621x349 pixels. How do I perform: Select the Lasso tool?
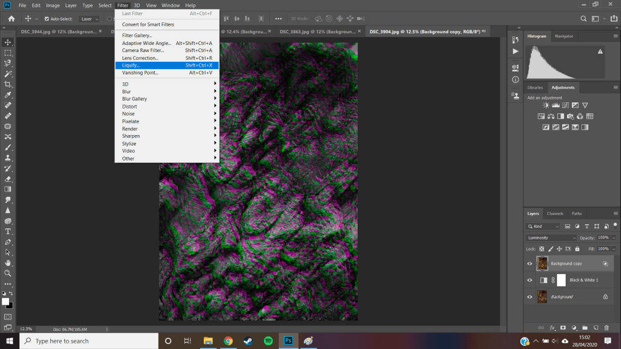[8, 63]
